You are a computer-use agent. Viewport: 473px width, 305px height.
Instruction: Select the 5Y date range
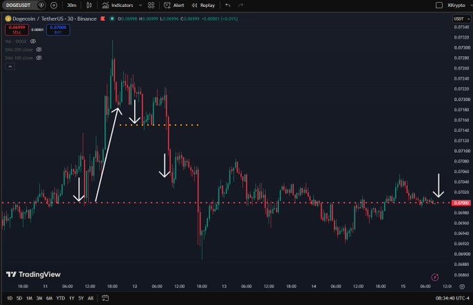click(81, 298)
